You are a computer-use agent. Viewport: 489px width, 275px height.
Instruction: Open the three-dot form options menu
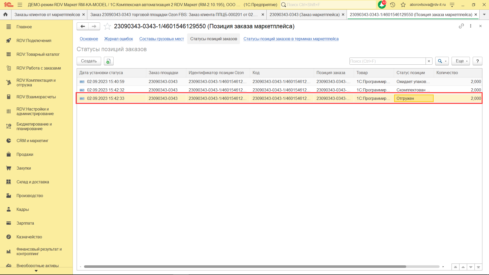tap(471, 26)
